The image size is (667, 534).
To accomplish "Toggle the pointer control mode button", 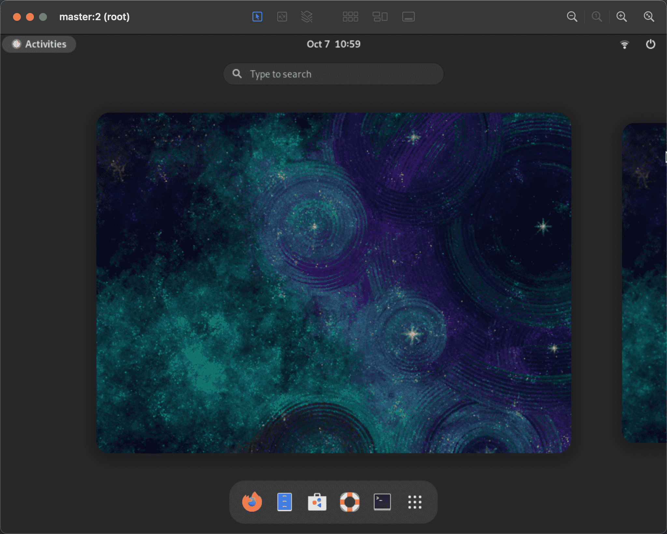I will [x=257, y=17].
